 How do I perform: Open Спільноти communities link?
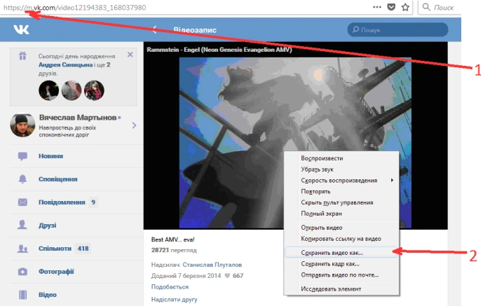[x=55, y=249]
